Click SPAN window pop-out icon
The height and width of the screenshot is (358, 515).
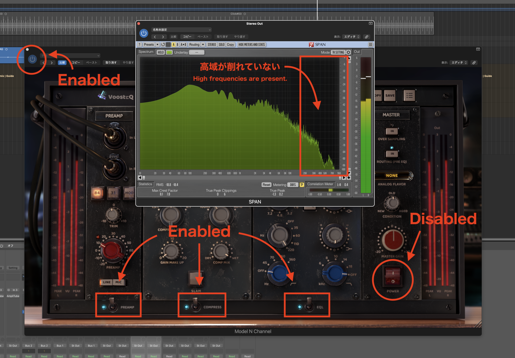pos(371,24)
